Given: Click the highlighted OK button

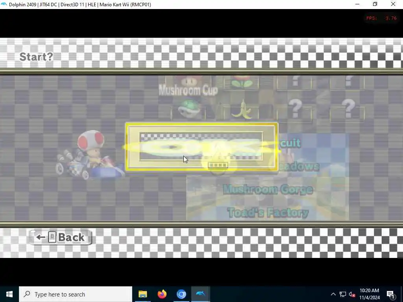Looking at the screenshot, I should pyautogui.click(x=202, y=147).
